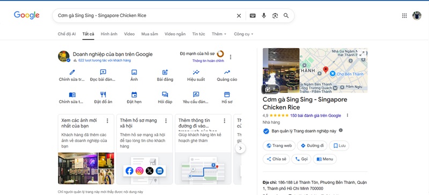
Task: Open the Chợ Bến Thành map thumbnail
Action: pos(334,71)
